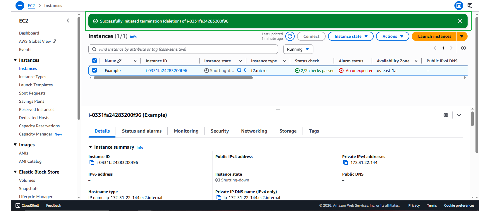The height and width of the screenshot is (211, 479).
Task: Open Volumes under Elastic Block Store
Action: click(x=27, y=180)
